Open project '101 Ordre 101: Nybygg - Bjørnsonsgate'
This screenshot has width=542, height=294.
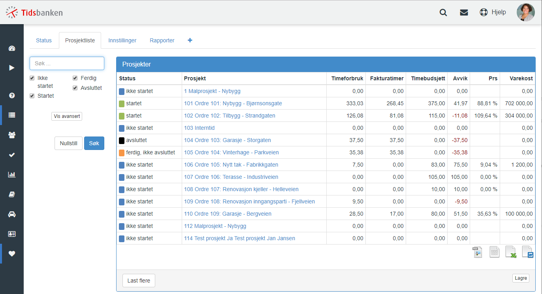233,103
